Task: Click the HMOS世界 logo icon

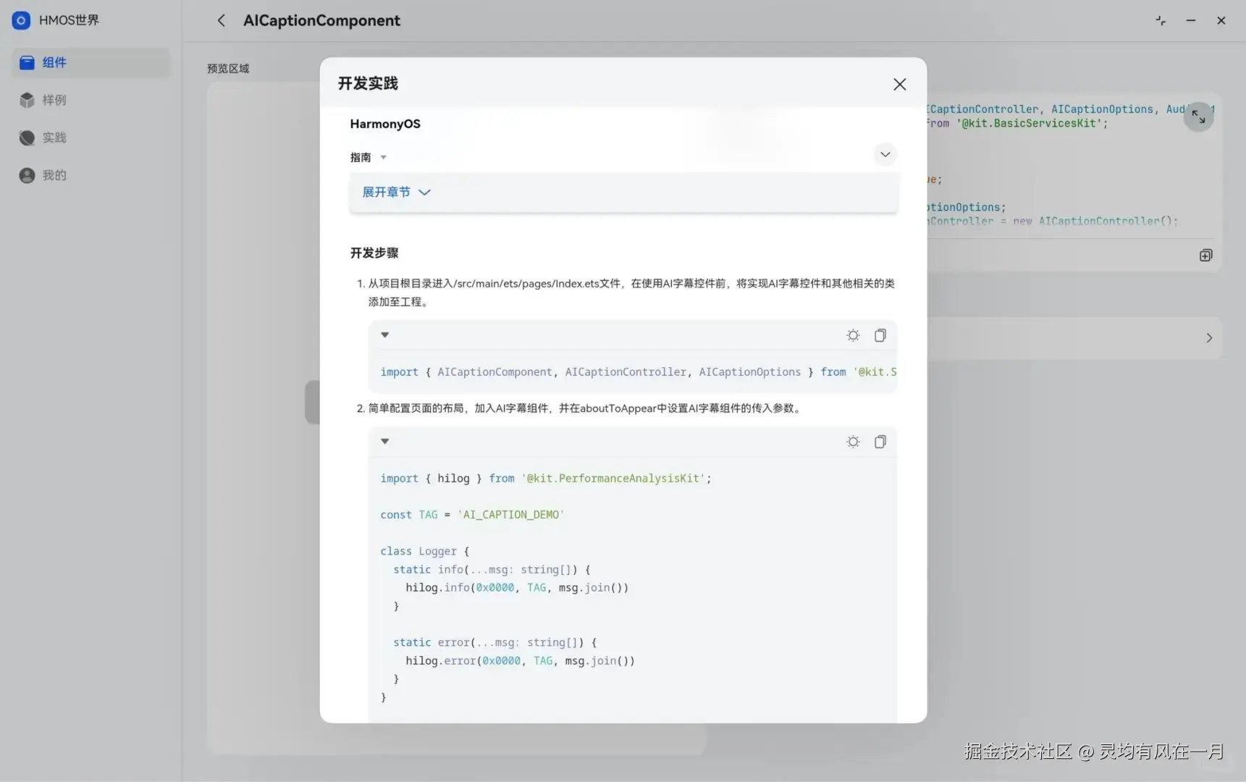Action: click(20, 20)
